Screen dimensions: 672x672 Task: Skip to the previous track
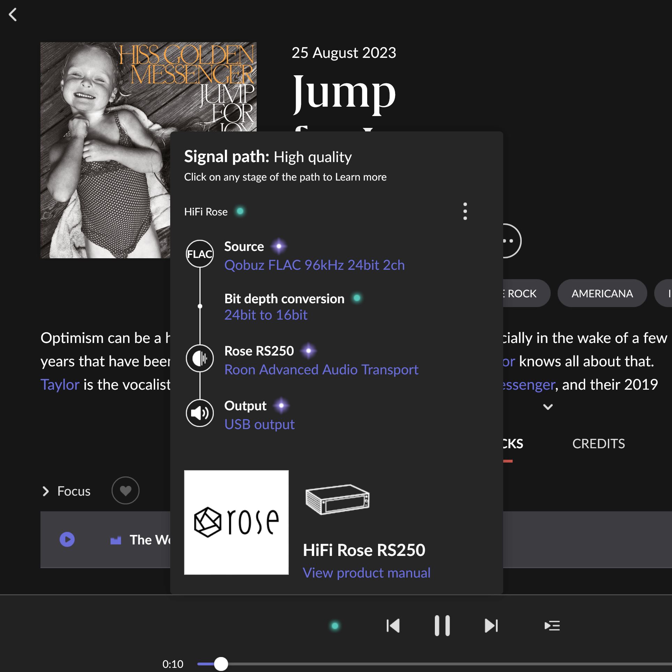coord(393,626)
